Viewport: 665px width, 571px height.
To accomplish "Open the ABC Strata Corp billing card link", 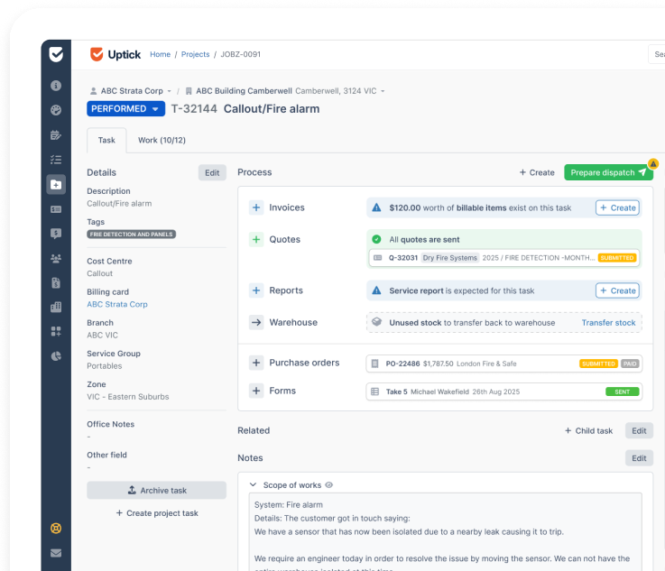I will (x=117, y=304).
